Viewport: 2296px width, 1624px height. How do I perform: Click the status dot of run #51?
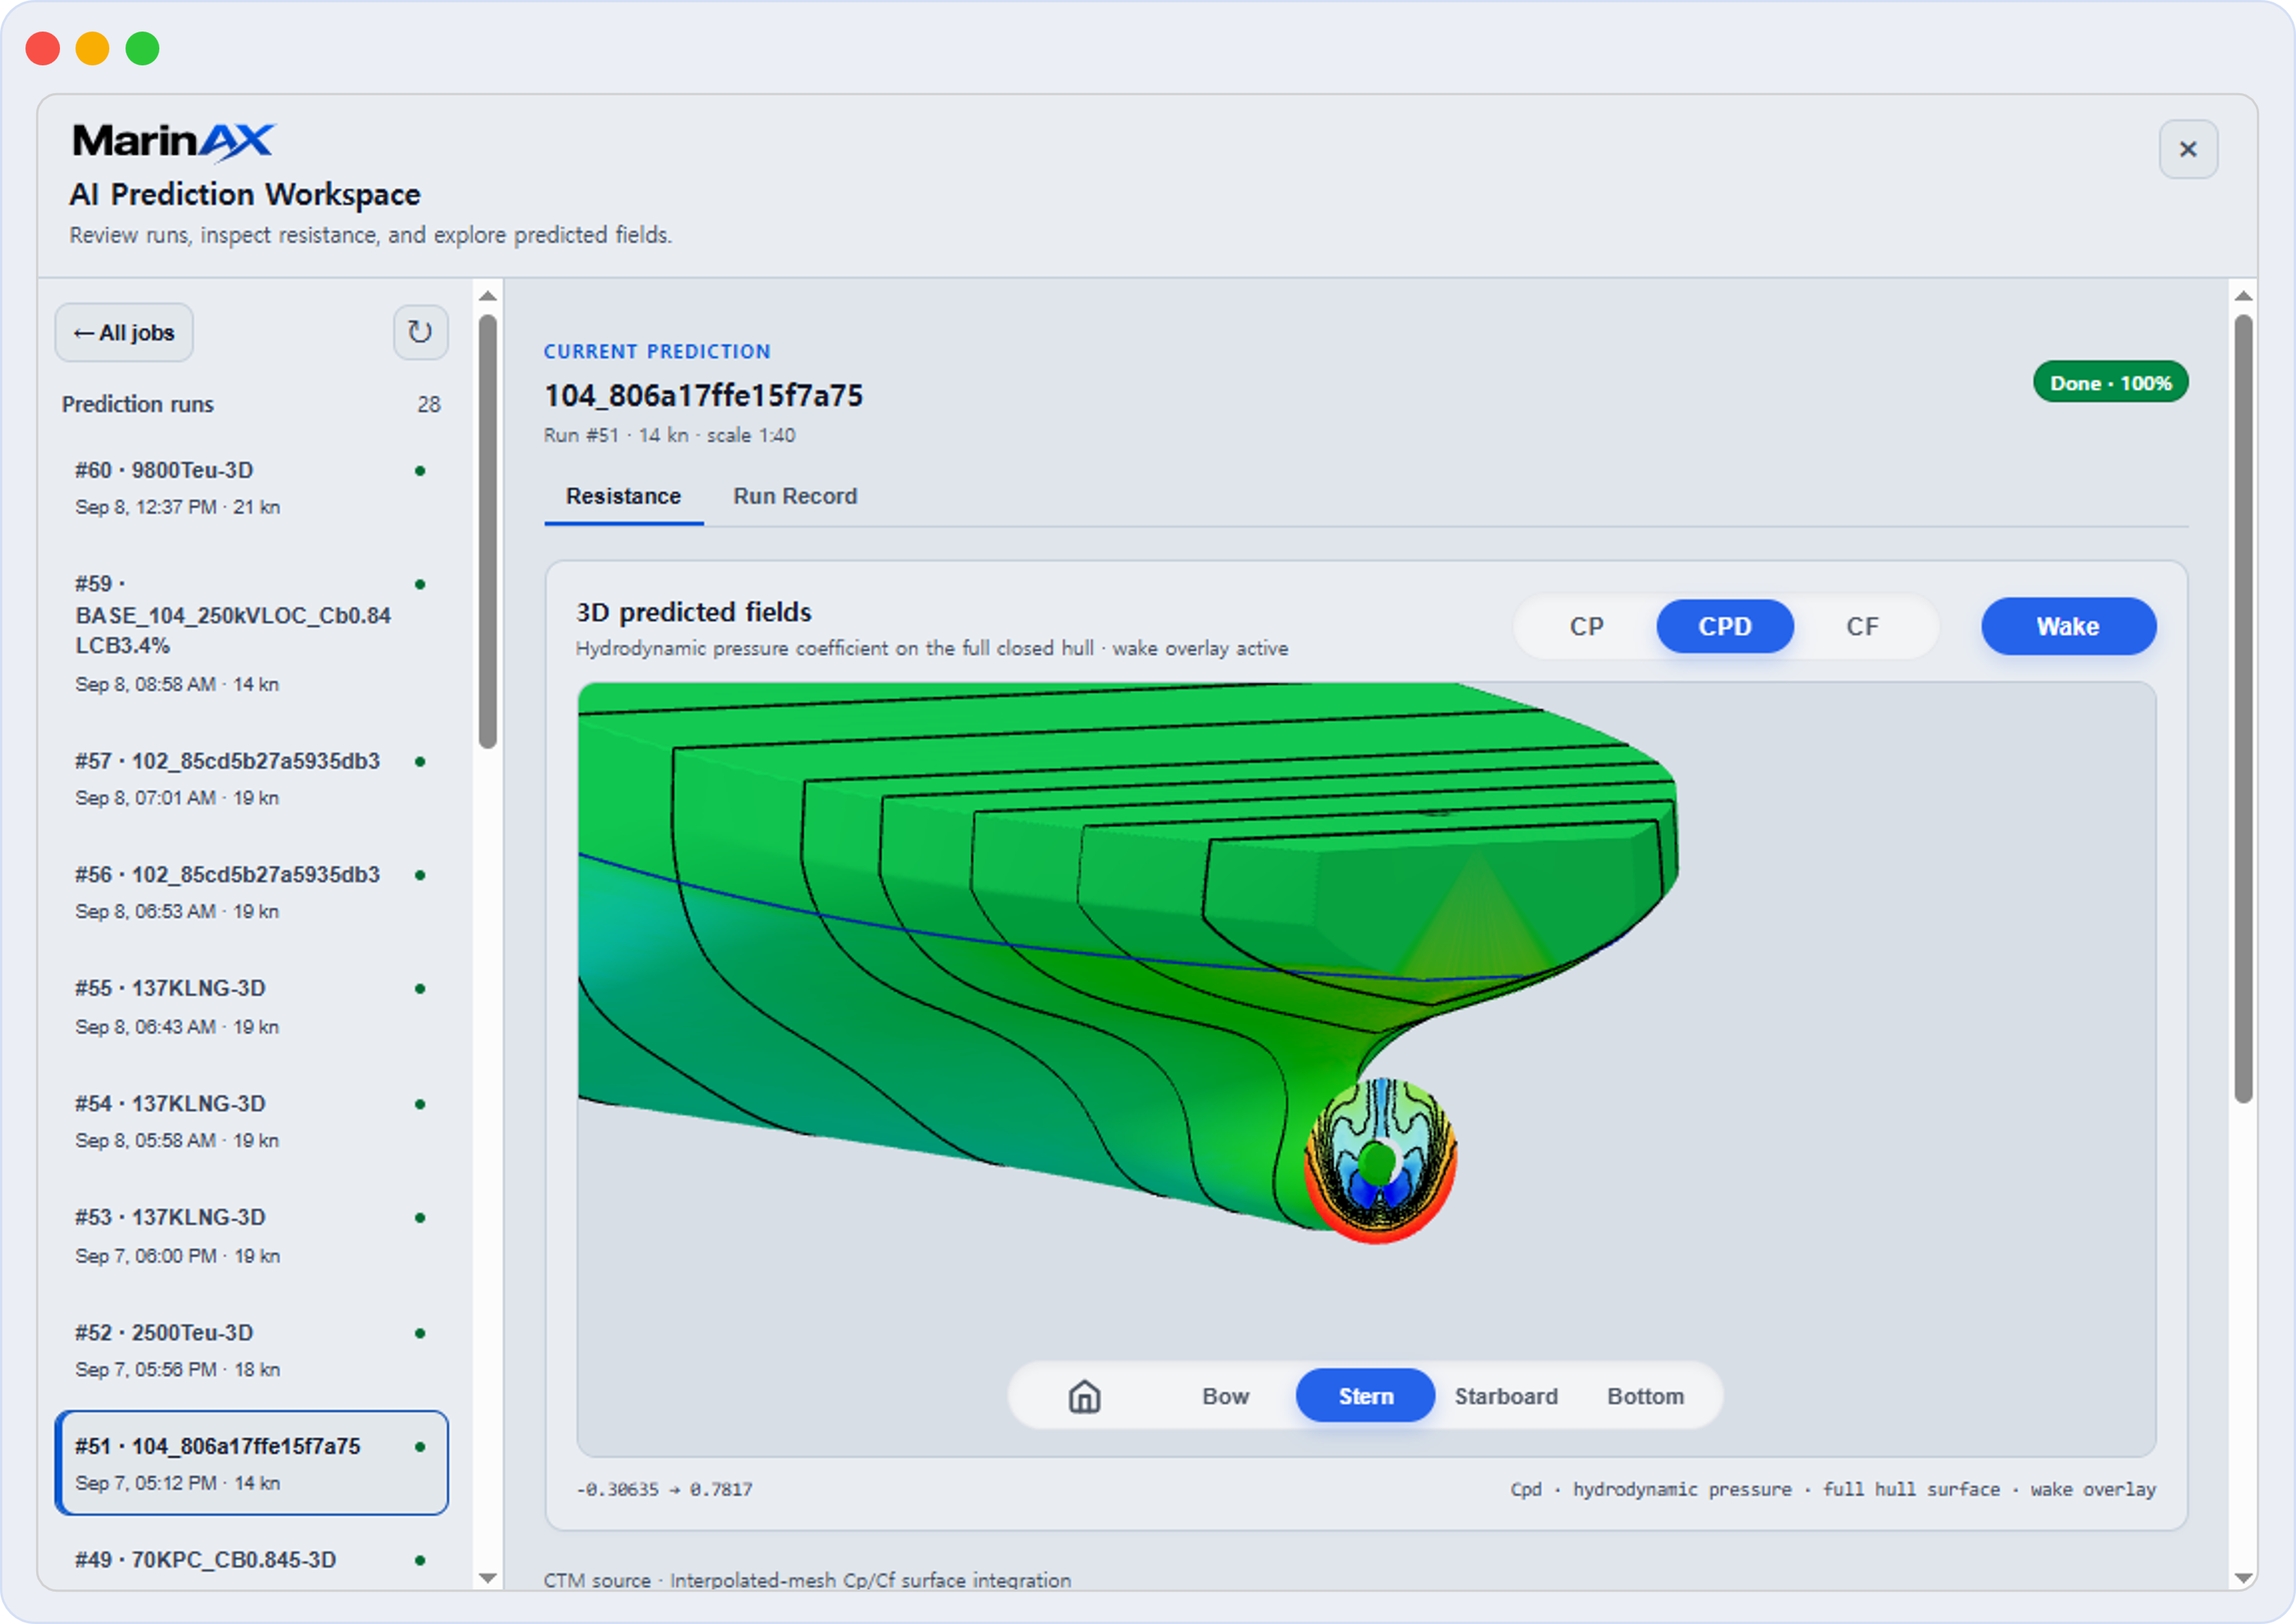(x=420, y=1447)
